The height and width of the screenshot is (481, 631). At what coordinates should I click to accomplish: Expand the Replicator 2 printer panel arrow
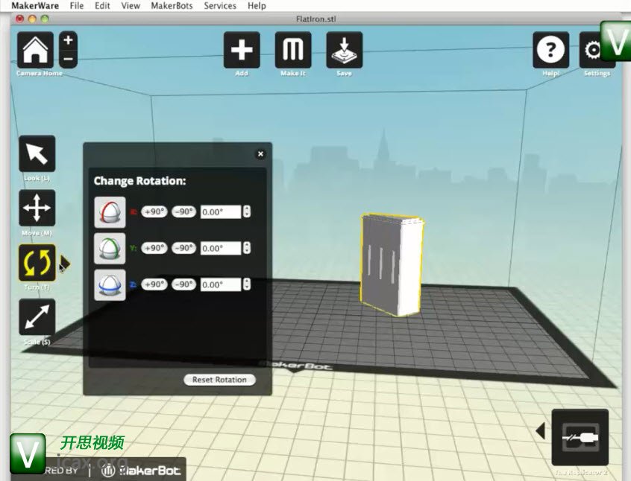pyautogui.click(x=540, y=431)
